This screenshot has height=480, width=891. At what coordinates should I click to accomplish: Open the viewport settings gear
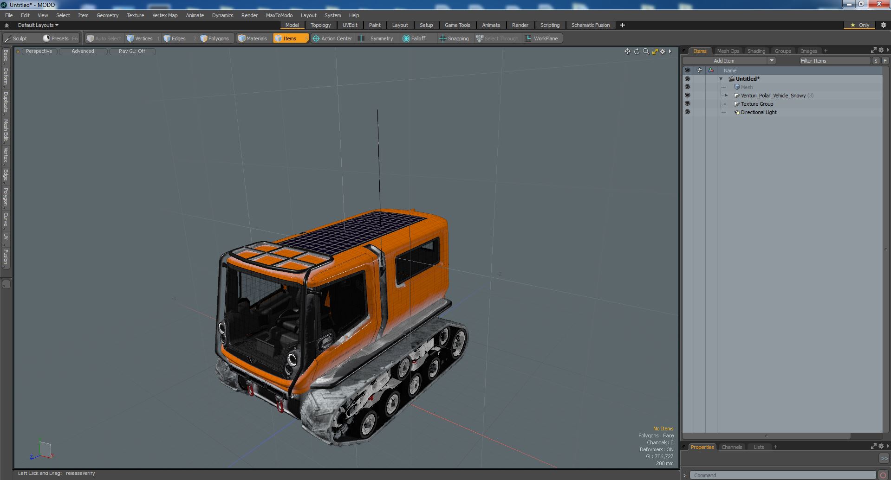(663, 51)
